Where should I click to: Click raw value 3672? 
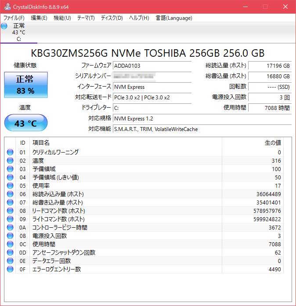[x=275, y=228]
